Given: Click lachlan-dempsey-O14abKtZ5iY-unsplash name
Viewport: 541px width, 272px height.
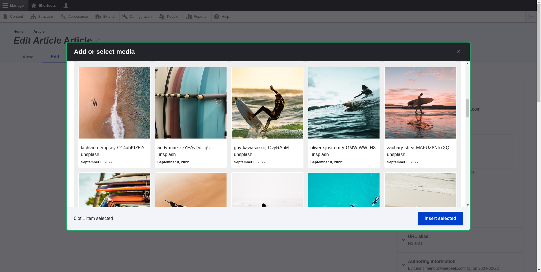Looking at the screenshot, I should [x=113, y=151].
